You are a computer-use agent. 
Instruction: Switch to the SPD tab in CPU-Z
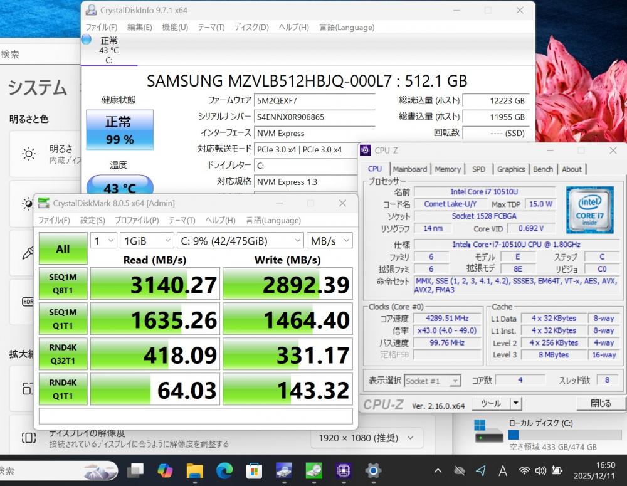pyautogui.click(x=478, y=169)
